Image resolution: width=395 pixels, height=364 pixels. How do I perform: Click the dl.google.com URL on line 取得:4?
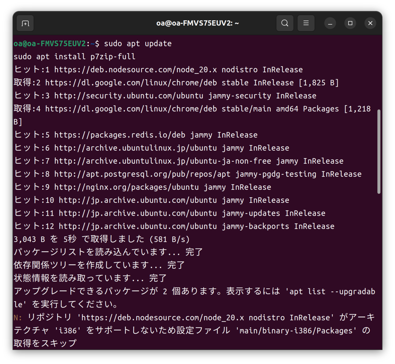131,109
